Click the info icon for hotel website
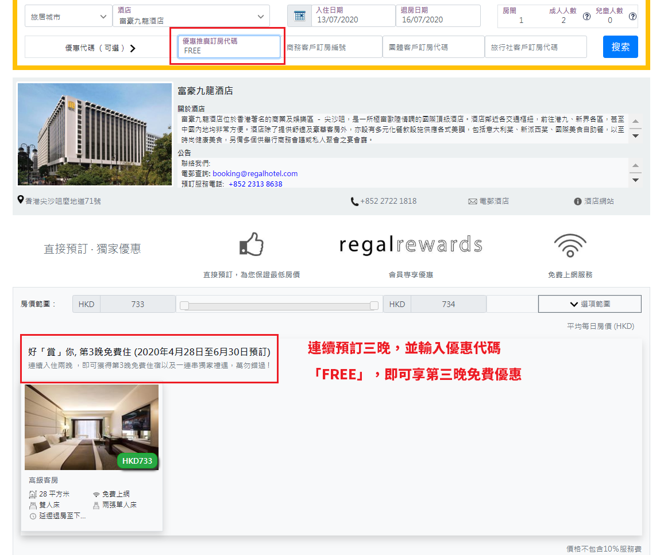This screenshot has width=664, height=555. click(578, 202)
